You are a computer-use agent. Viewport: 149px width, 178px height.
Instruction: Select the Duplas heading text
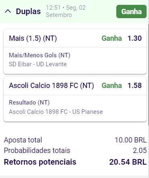tap(28, 11)
